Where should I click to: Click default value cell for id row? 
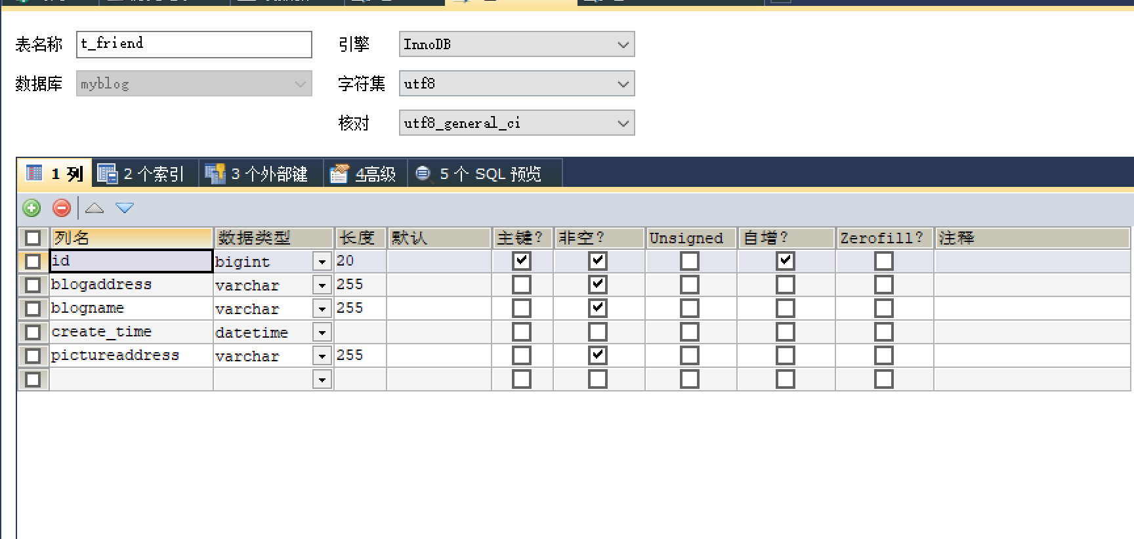click(439, 261)
